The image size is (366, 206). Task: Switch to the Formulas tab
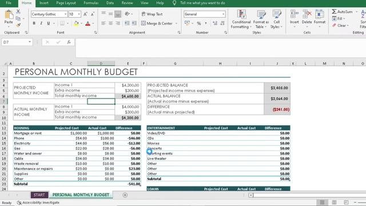pyautogui.click(x=91, y=3)
